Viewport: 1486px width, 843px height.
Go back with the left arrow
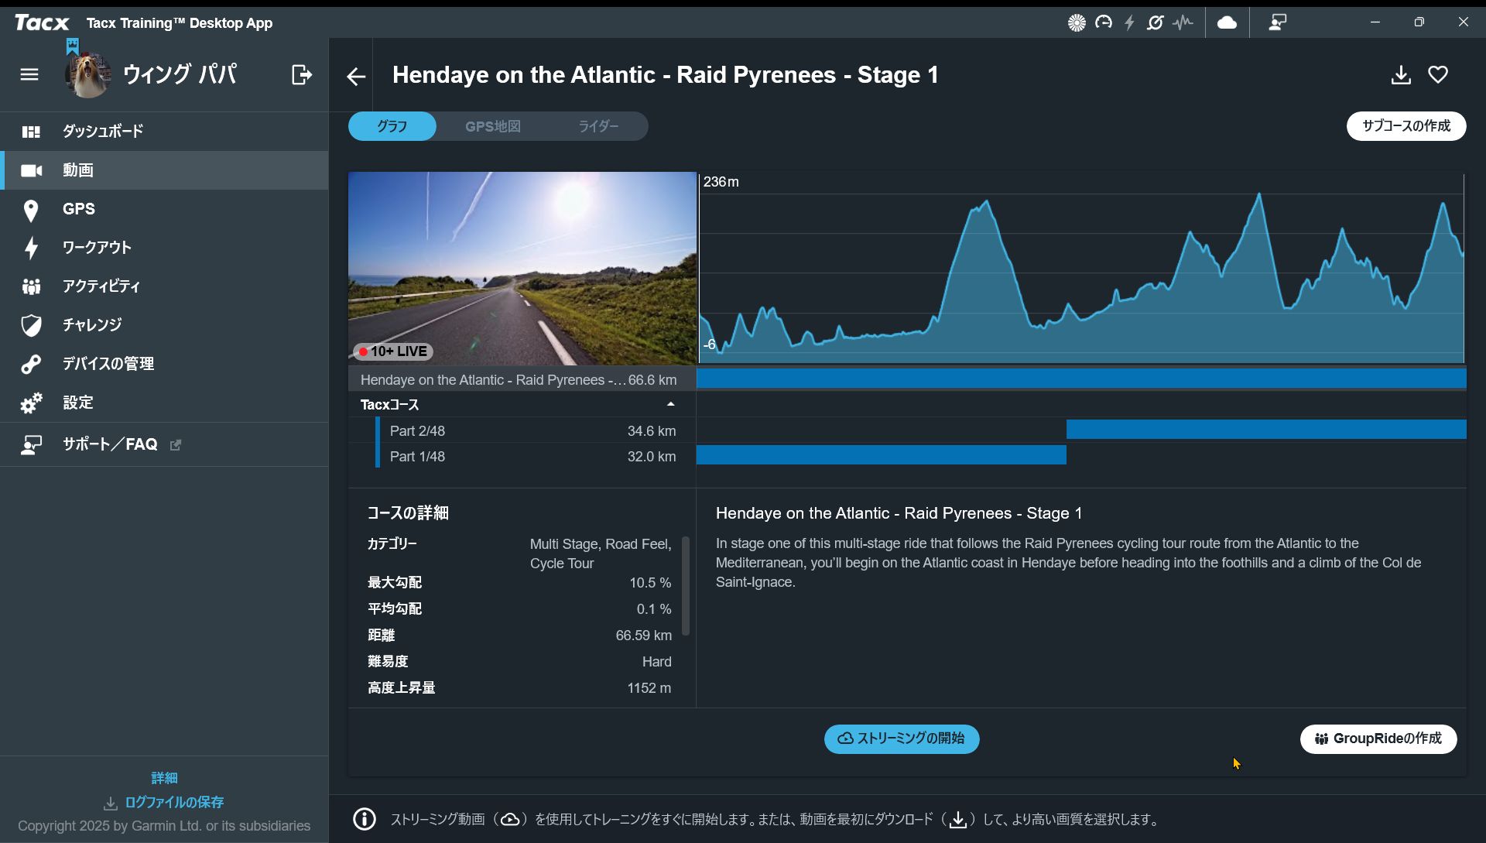[x=356, y=77]
